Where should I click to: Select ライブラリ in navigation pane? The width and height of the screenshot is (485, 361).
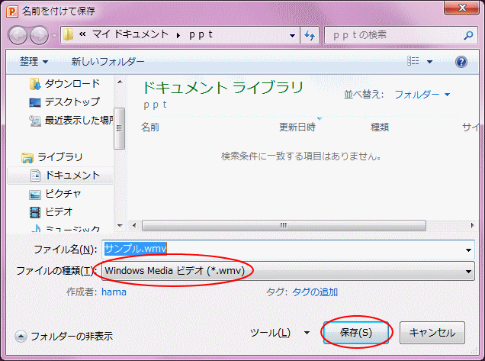(60, 157)
